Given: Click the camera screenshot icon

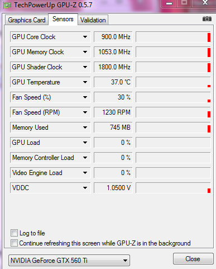Looking at the screenshot, I should coord(207,19).
